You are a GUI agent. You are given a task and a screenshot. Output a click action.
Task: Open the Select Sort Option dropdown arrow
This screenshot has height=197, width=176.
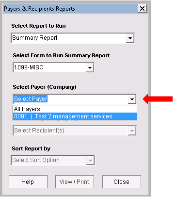tap(90, 161)
